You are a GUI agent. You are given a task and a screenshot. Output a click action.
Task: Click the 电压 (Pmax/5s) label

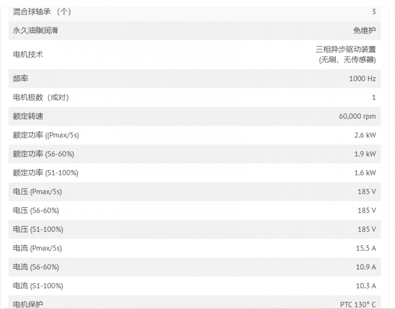pyautogui.click(x=38, y=192)
